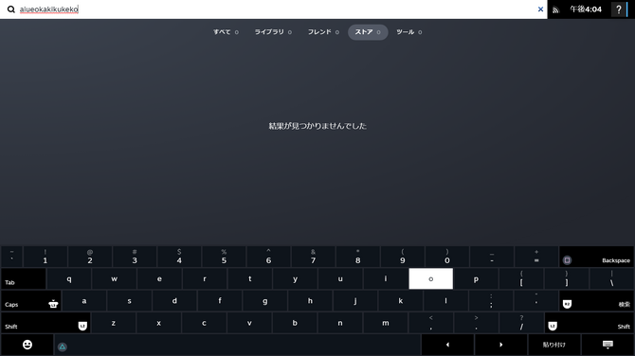Switch to the フレンド tab
Screen dimensions: 635x356
(x=323, y=32)
